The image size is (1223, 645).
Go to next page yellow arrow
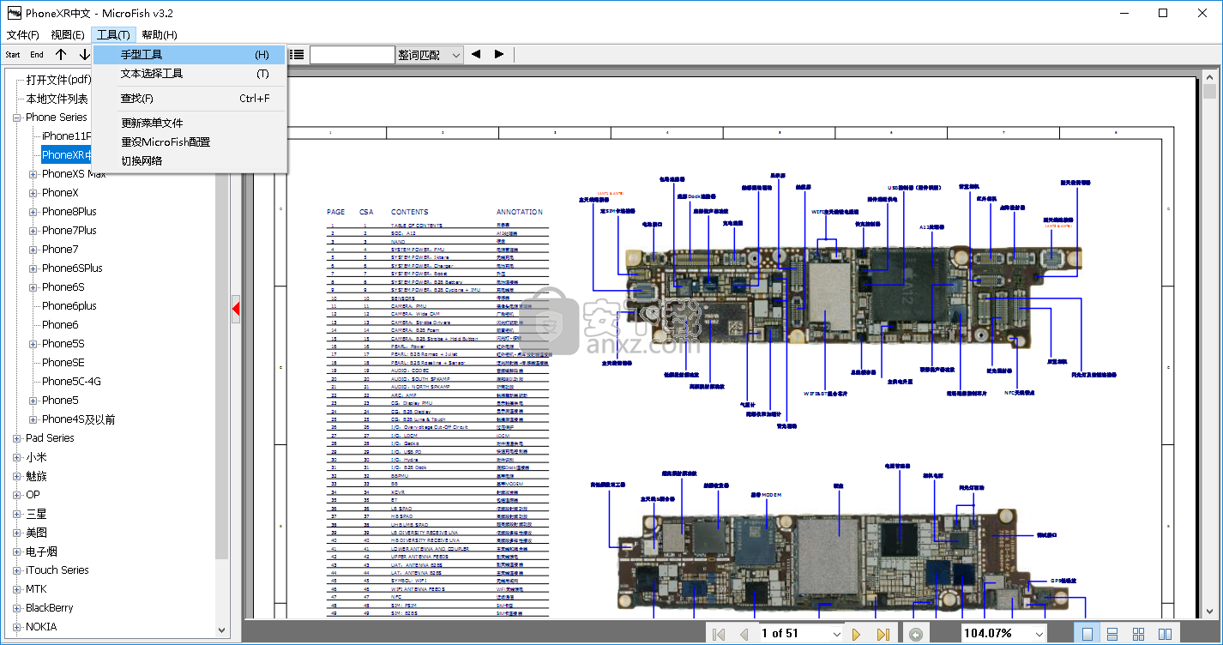point(857,634)
